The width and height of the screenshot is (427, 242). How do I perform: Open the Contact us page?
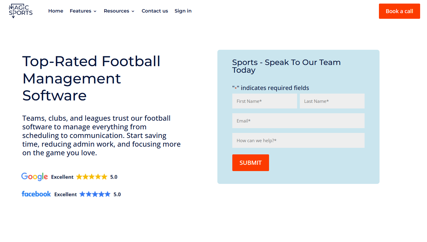[x=155, y=11]
